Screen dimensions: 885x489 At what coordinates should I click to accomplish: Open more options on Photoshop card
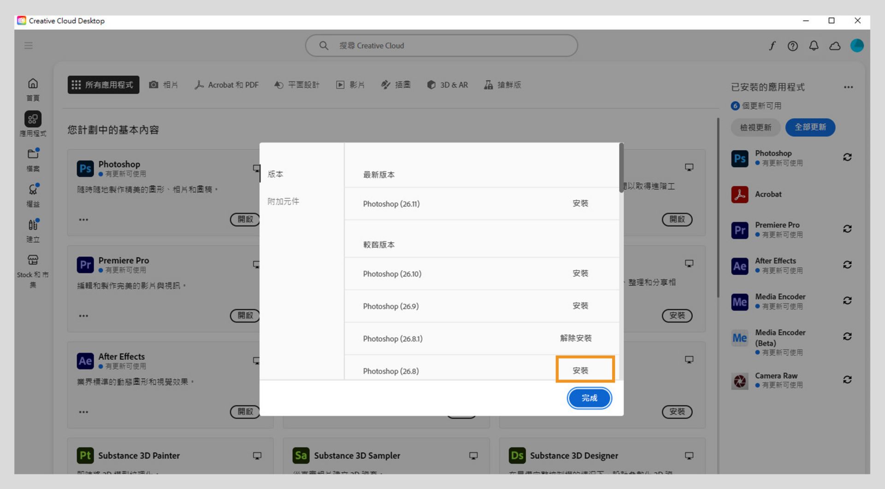click(83, 219)
